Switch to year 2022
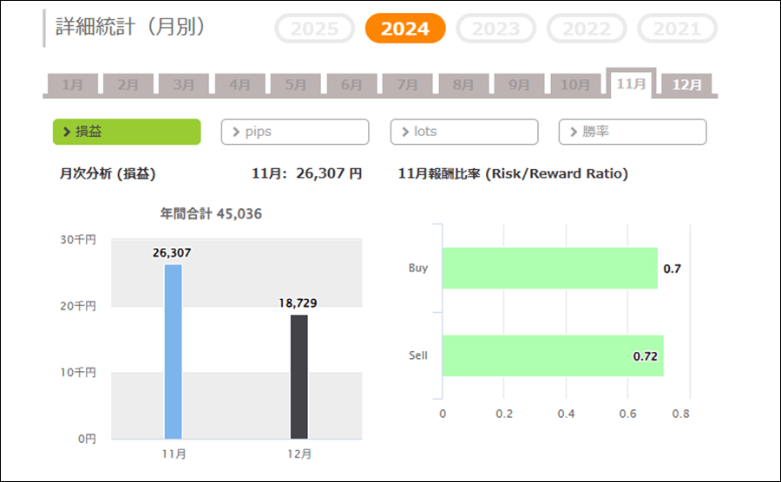The width and height of the screenshot is (781, 482). (x=587, y=29)
